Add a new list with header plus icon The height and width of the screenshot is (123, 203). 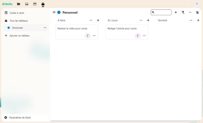[x=176, y=12]
